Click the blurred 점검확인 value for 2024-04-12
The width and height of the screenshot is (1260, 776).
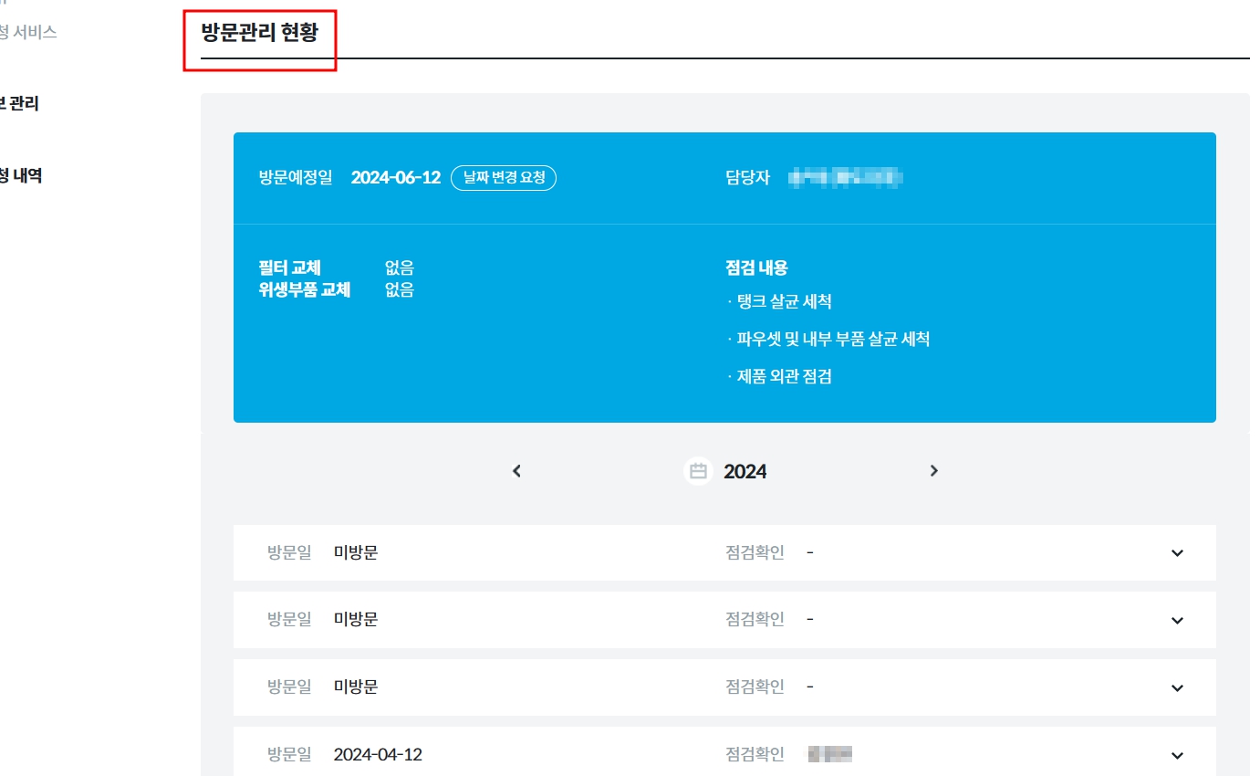[x=829, y=755]
